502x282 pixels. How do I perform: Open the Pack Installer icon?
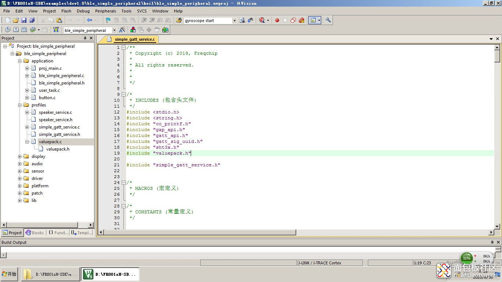(x=165, y=30)
